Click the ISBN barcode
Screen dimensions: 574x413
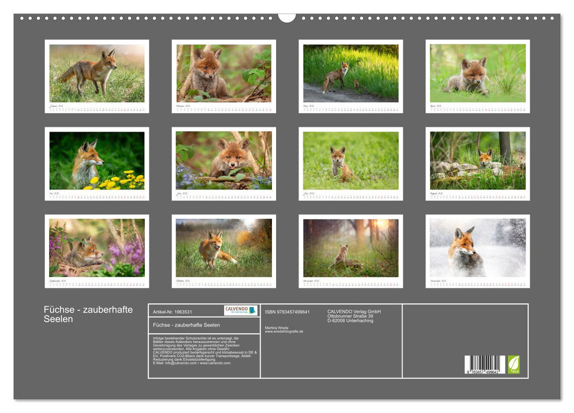[484, 365]
